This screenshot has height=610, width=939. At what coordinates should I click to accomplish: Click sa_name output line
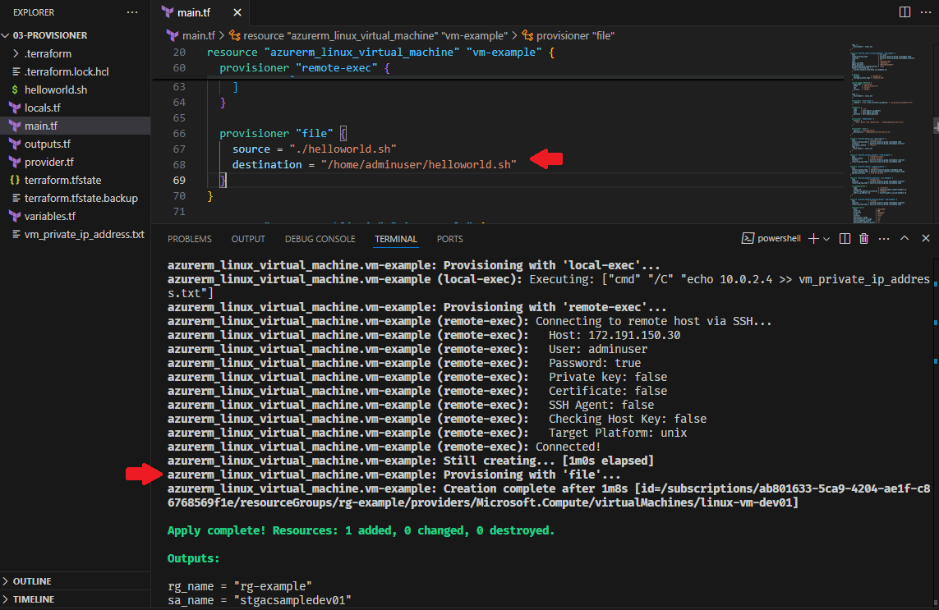point(260,600)
